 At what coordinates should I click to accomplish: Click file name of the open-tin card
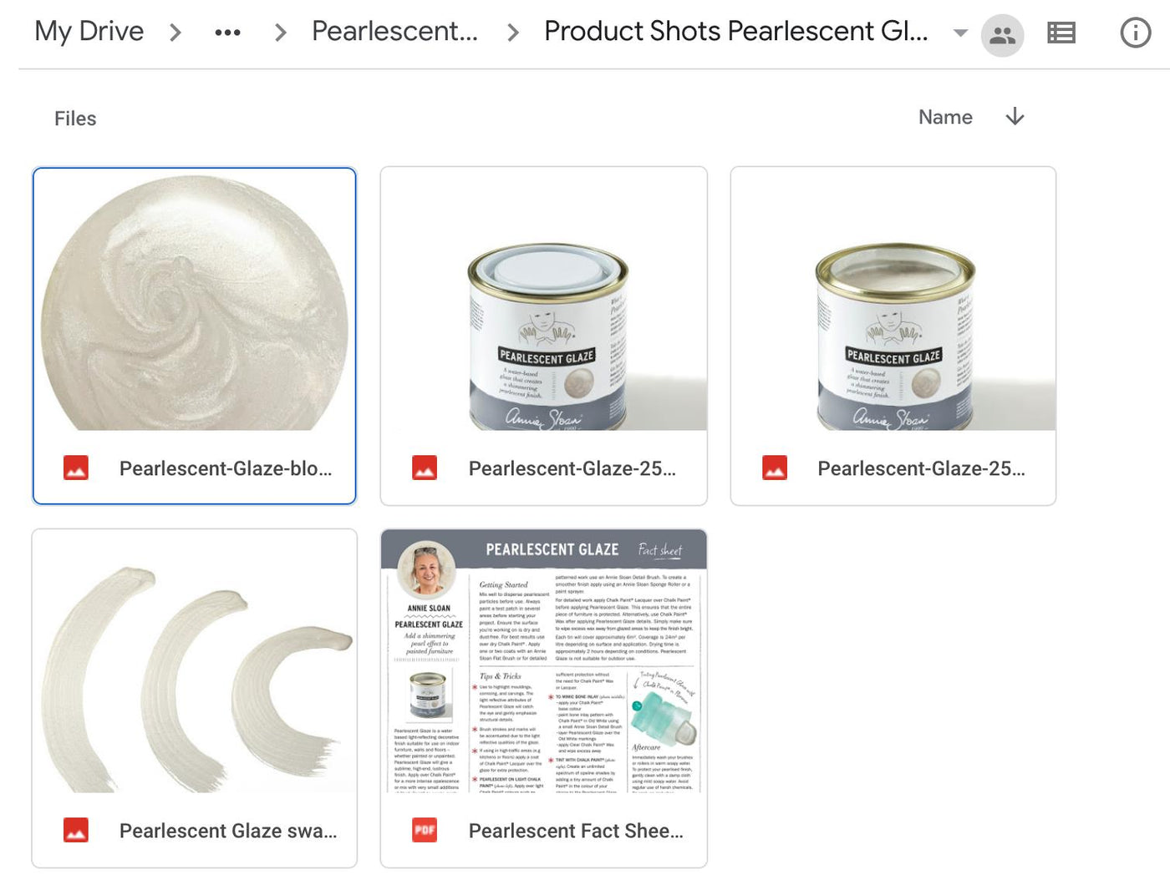[x=922, y=468]
